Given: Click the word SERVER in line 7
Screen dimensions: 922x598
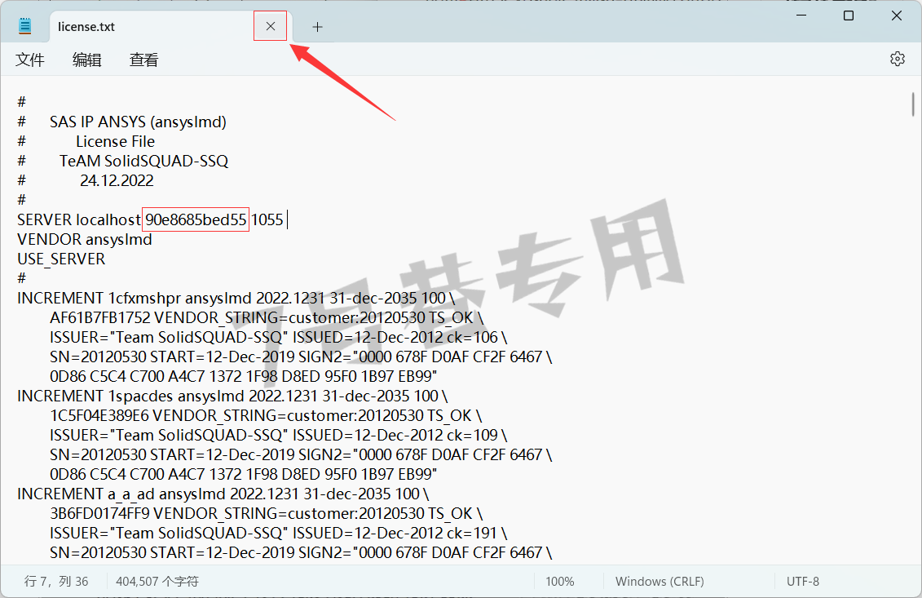Looking at the screenshot, I should click(45, 219).
